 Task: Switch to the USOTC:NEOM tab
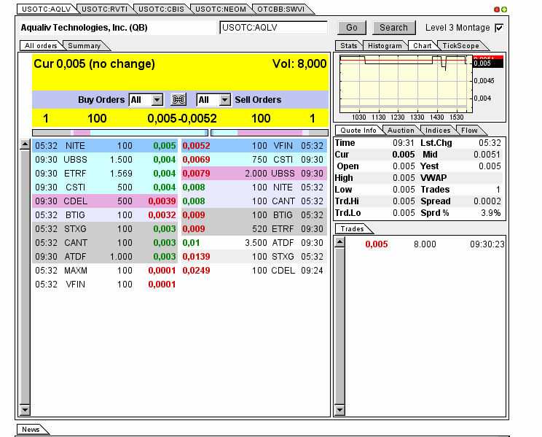click(221, 9)
